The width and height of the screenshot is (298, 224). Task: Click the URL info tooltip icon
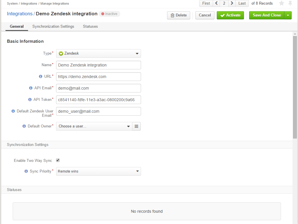coord(40,76)
